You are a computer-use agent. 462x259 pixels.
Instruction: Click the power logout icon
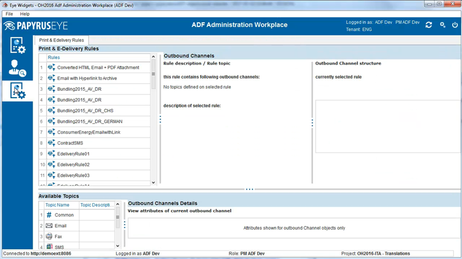point(455,25)
